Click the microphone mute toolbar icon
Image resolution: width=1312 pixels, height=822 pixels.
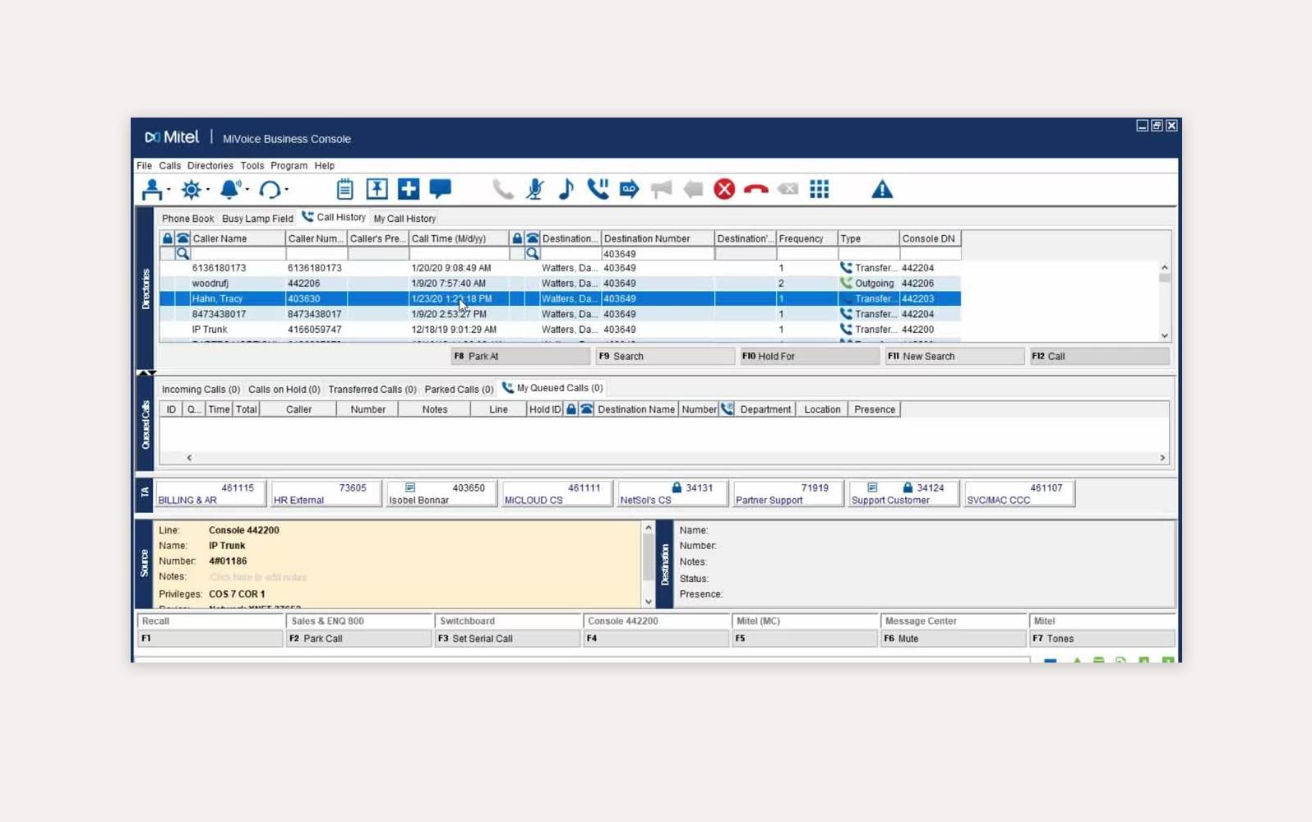534,190
